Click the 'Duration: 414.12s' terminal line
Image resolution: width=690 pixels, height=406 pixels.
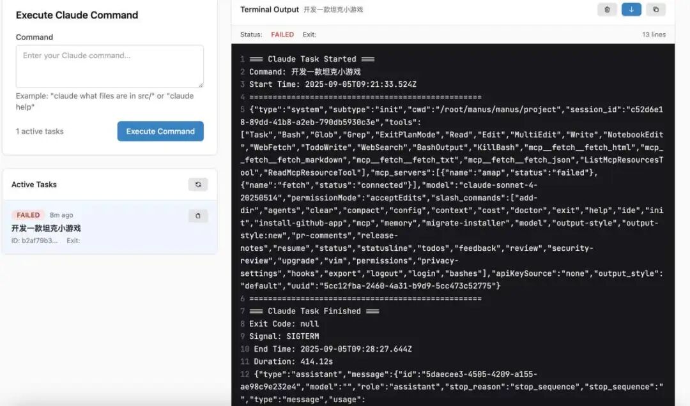point(293,361)
